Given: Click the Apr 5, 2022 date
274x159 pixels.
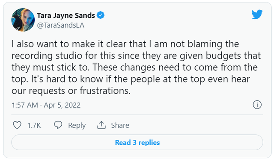Looking at the screenshot, I should [62, 105].
